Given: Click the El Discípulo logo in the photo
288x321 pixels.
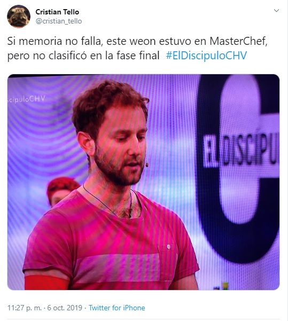Looking at the screenshot, I should 241,150.
